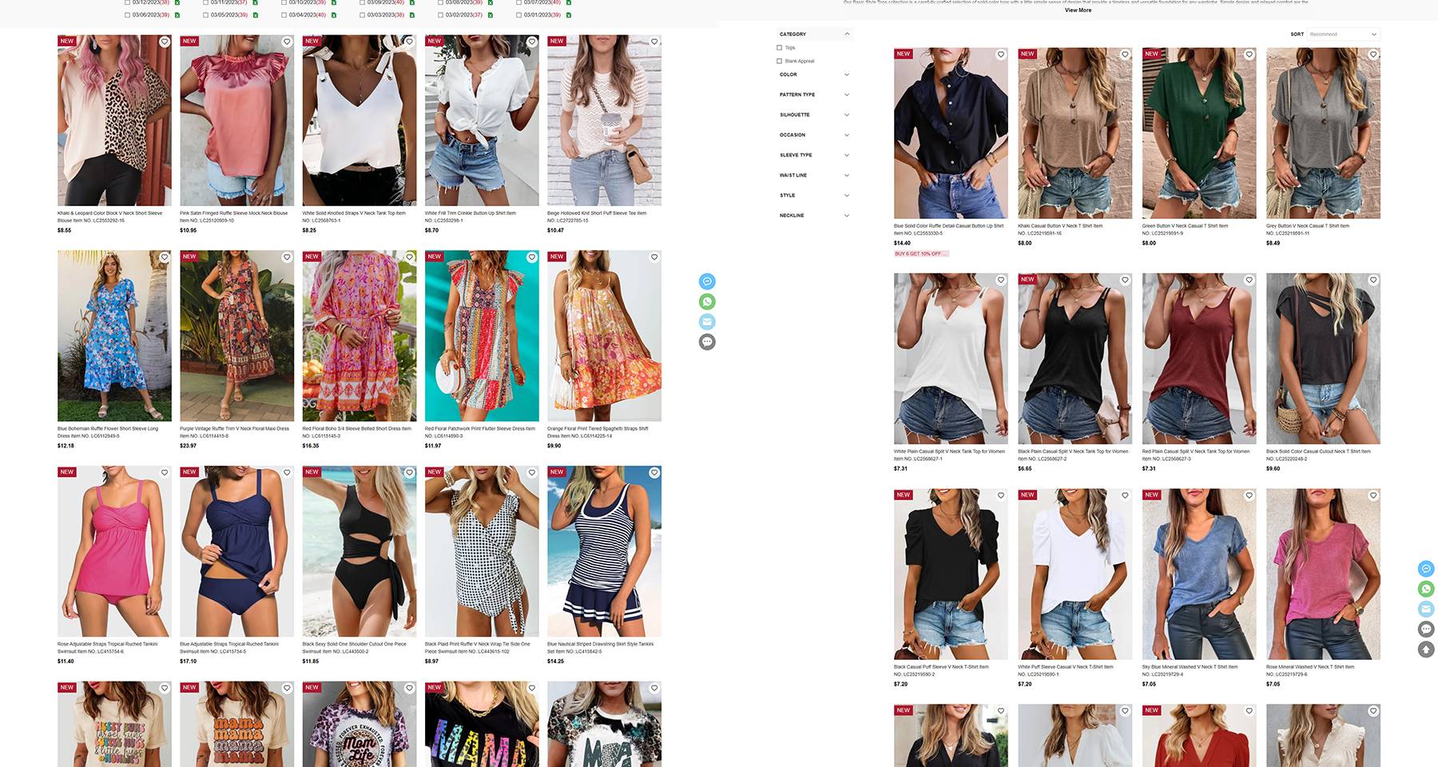The image size is (1438, 767).
Task: Download Excel file for 03/04/2023 arrivals
Action: [x=334, y=14]
